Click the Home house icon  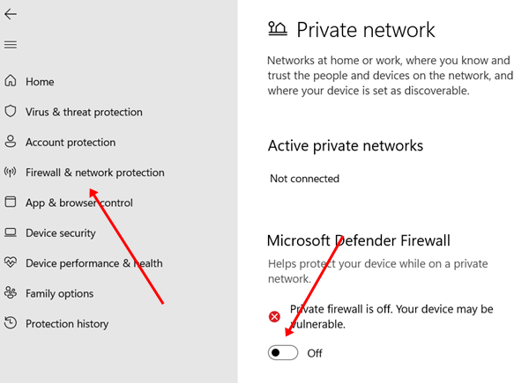tap(11, 82)
